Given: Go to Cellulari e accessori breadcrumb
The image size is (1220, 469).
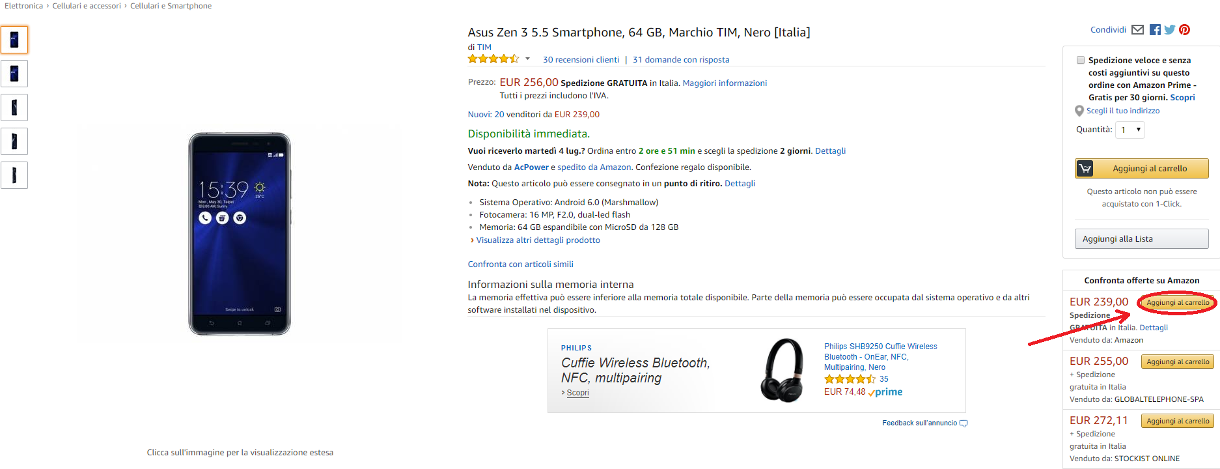Looking at the screenshot, I should [87, 6].
